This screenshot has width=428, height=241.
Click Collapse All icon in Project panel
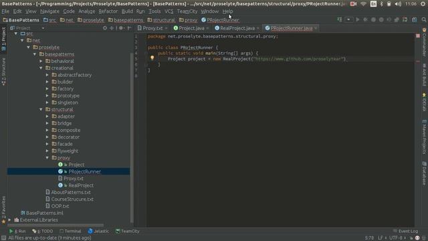[112, 28]
